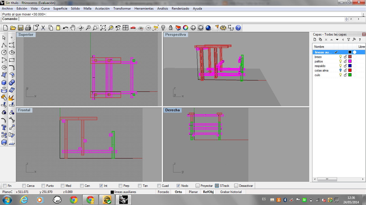Click the Explode tool icon
The height and width of the screenshot is (205, 366).
click(x=12, y=97)
